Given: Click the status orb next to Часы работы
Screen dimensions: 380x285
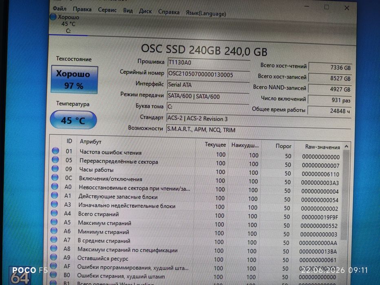Looking at the screenshot, I should click(55, 169).
